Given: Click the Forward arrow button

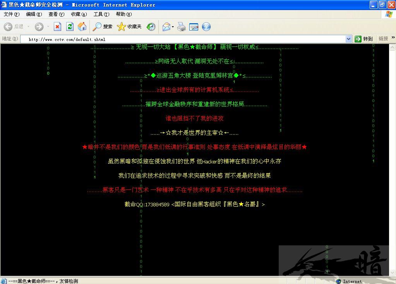Looking at the screenshot, I should [x=39, y=26].
